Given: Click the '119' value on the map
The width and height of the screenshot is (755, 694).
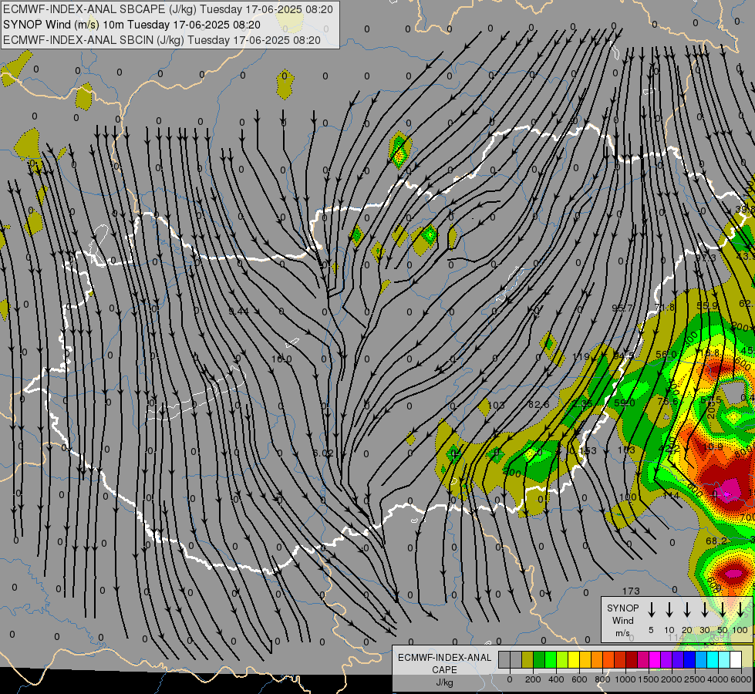Looking at the screenshot, I should click(x=581, y=357).
